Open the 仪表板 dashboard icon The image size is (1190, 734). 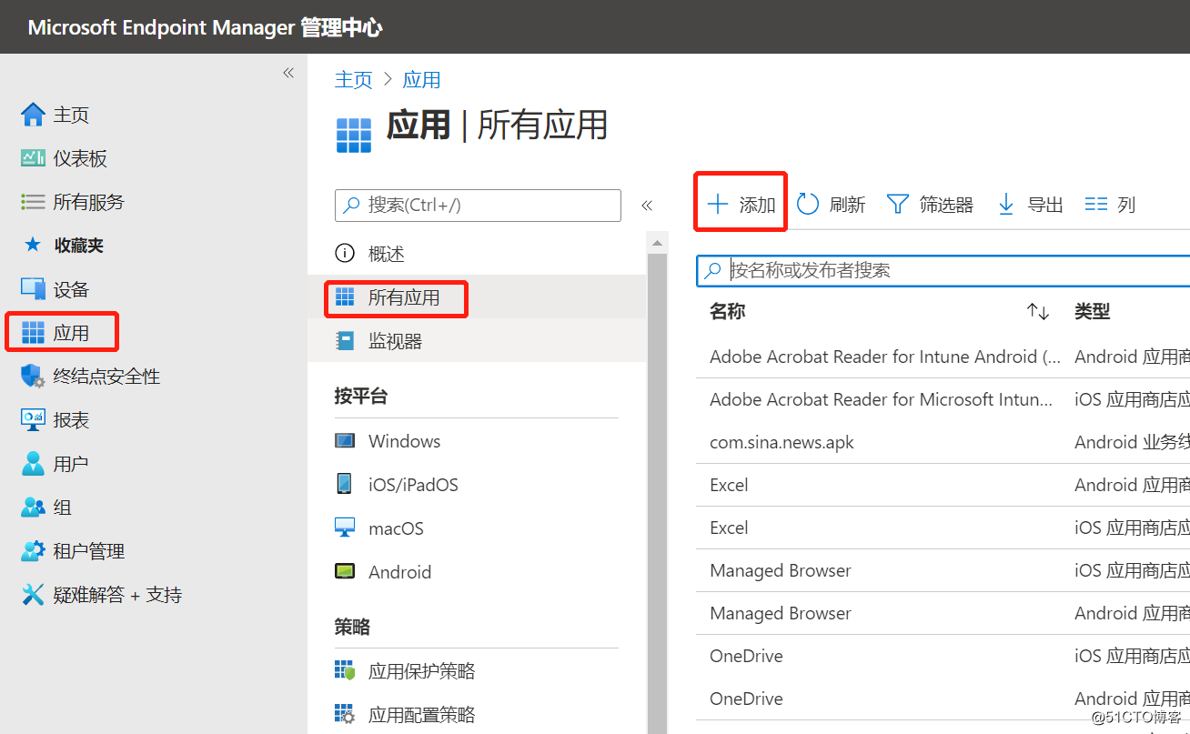click(33, 158)
